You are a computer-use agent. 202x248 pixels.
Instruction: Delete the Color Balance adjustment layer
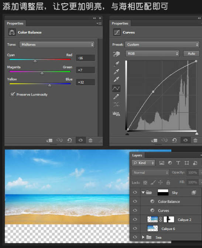pyautogui.click(x=90, y=140)
